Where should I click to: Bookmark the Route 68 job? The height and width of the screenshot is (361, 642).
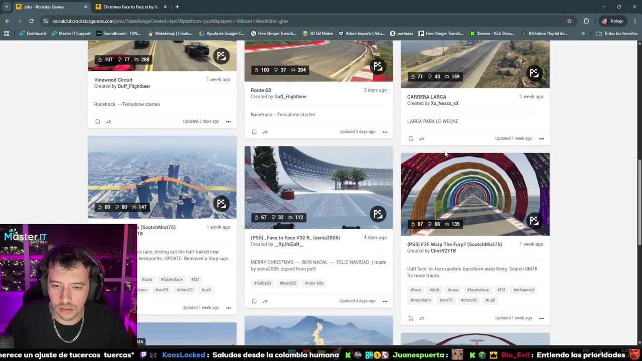tap(254, 132)
